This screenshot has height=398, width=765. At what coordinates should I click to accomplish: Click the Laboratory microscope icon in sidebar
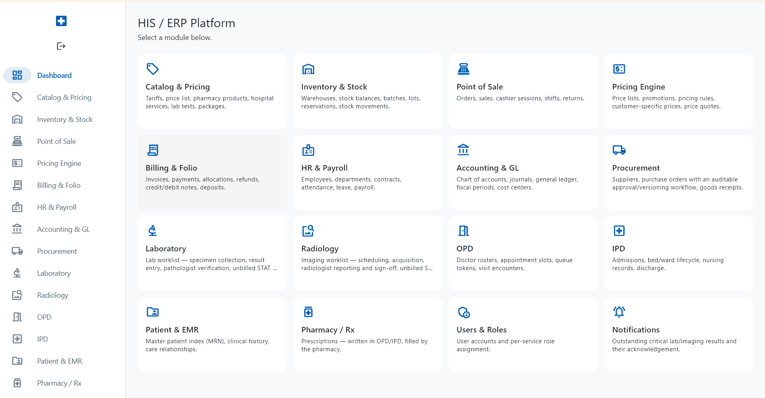tap(17, 273)
